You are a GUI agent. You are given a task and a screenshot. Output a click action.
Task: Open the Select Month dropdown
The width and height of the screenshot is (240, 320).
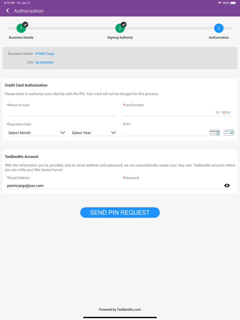(x=37, y=133)
